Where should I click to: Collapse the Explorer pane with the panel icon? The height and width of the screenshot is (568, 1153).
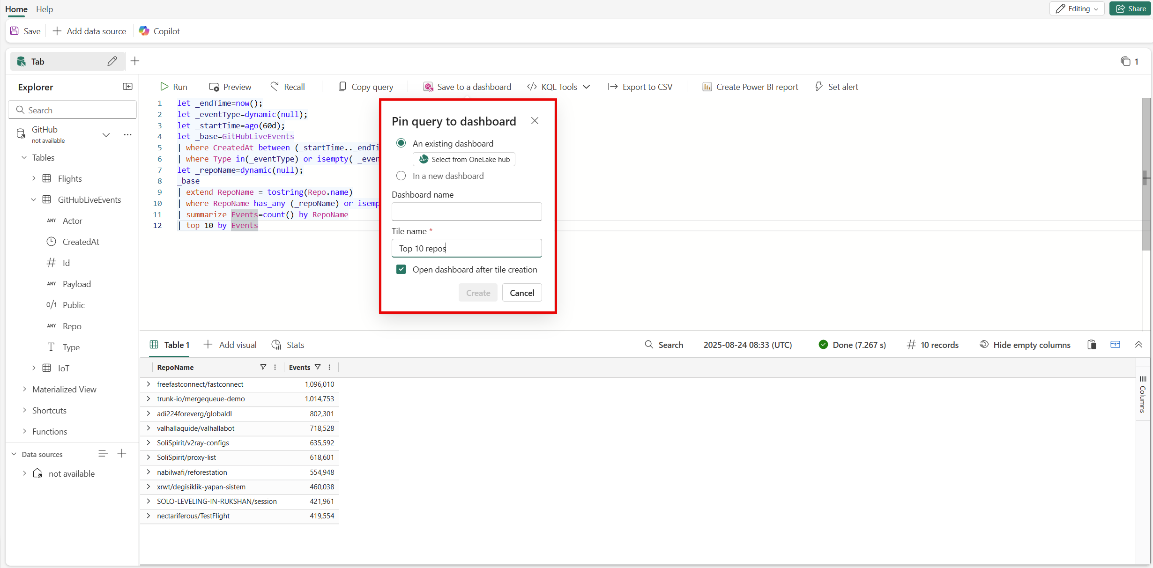coord(127,87)
